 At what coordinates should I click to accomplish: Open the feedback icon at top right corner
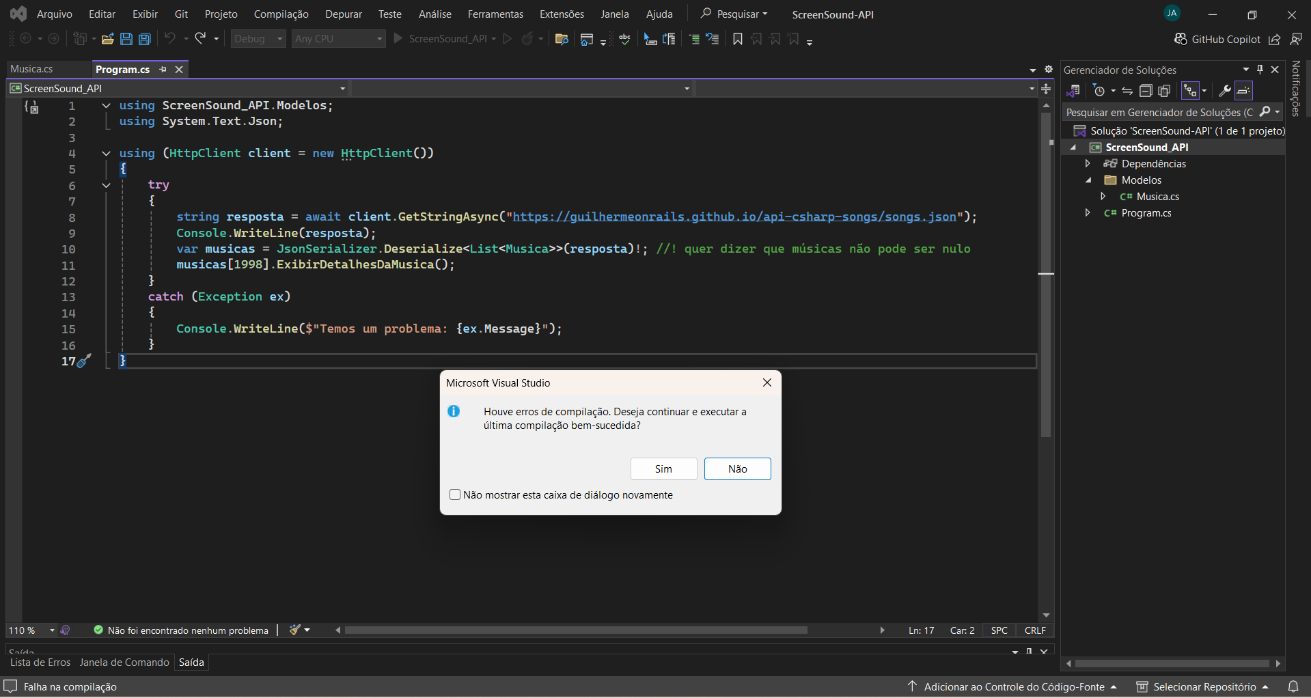pyautogui.click(x=1296, y=40)
